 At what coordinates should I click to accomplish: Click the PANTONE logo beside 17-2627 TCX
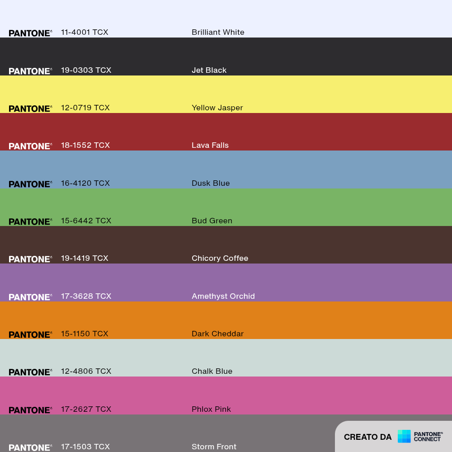pyautogui.click(x=30, y=410)
